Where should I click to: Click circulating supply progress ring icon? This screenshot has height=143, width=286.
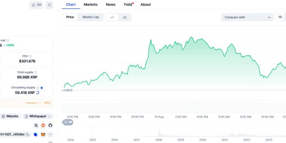(x=38, y=93)
